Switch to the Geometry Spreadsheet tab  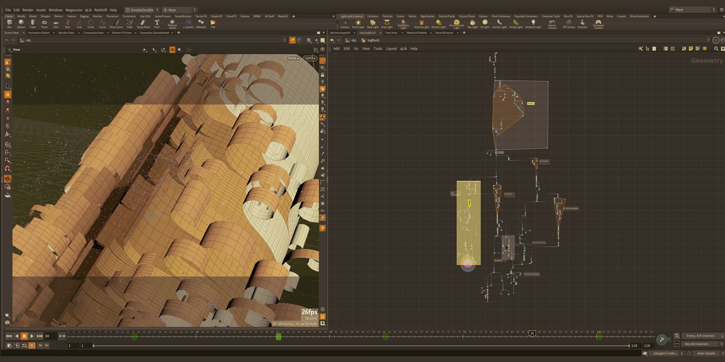click(155, 33)
